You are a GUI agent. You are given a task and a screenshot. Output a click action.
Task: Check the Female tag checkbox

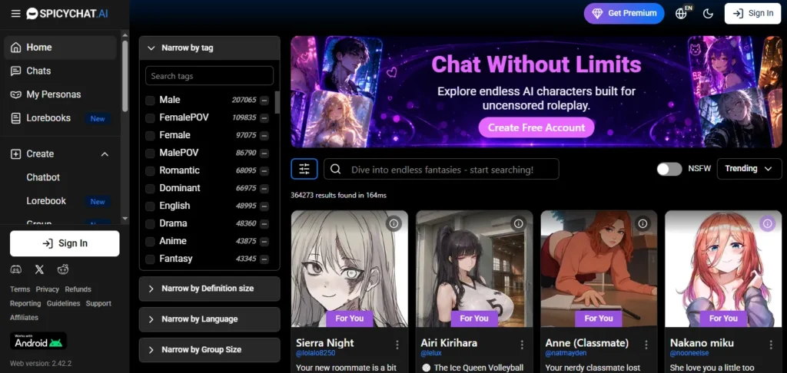point(150,135)
